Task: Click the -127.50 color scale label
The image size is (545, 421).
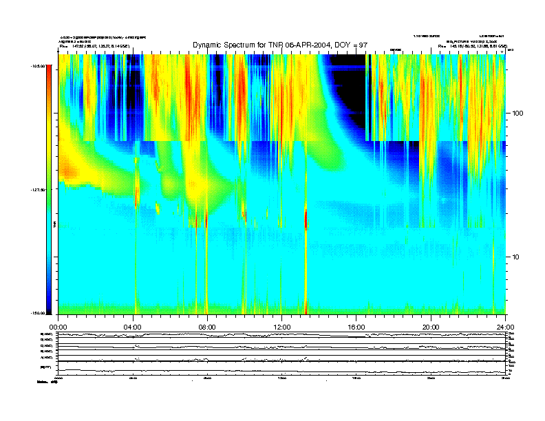Action: (38, 190)
